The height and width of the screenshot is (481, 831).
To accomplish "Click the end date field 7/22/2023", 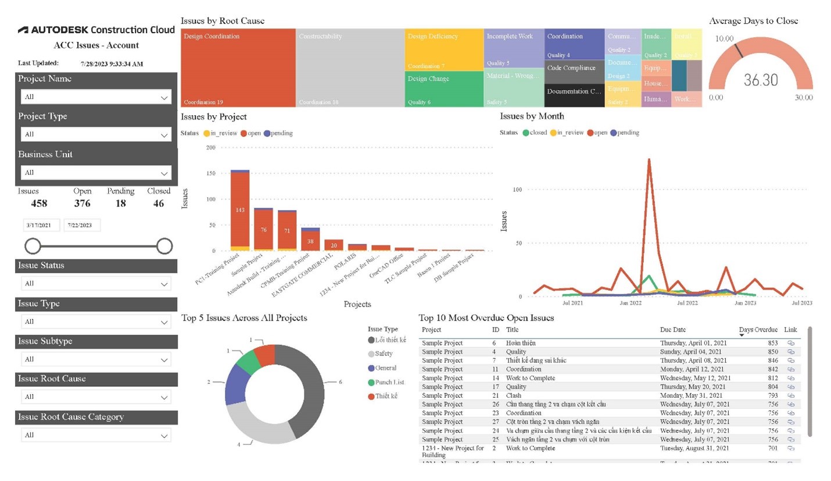I will pos(82,225).
